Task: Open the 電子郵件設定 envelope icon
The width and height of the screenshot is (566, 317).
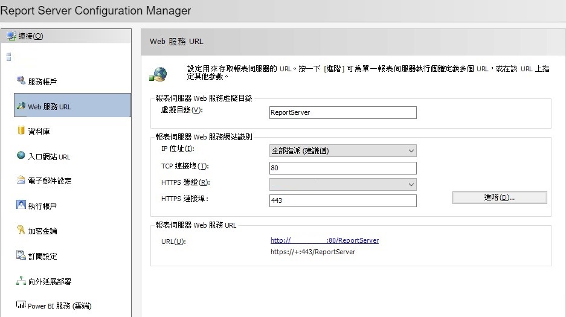Action: coord(21,181)
